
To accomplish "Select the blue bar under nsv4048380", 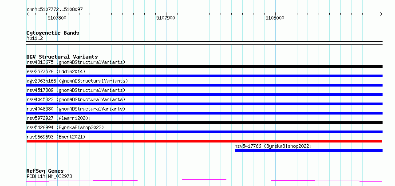I will pos(204,113).
